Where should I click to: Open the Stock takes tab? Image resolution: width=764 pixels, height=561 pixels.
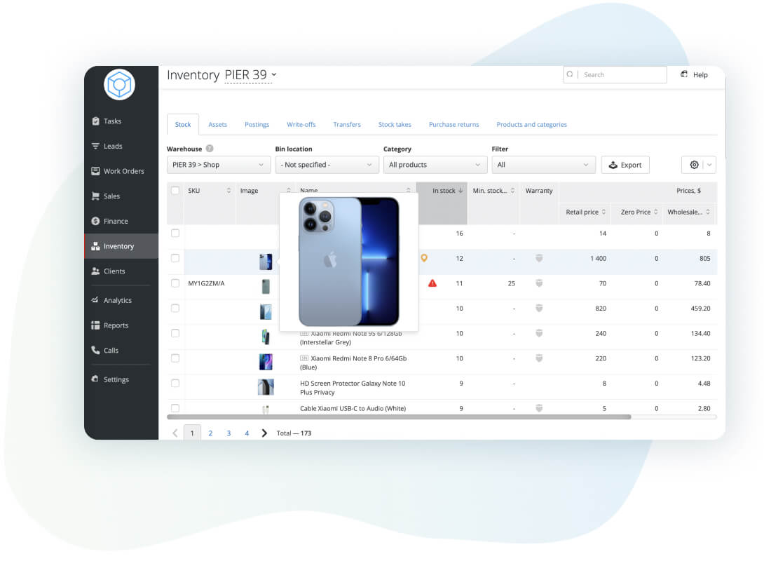click(x=395, y=124)
